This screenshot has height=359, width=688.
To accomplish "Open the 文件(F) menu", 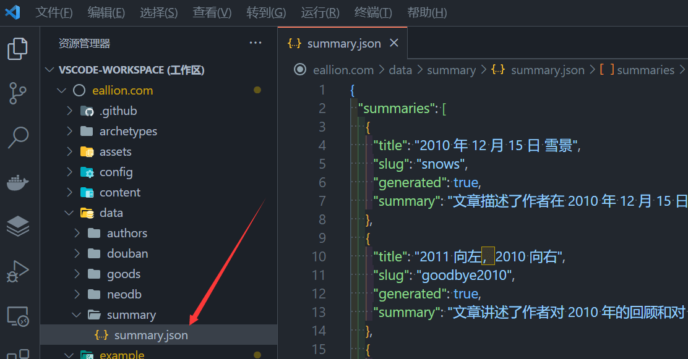I will (x=54, y=12).
